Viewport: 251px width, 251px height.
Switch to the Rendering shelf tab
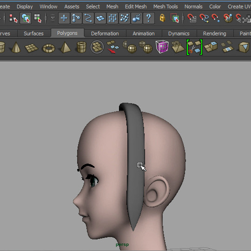pyautogui.click(x=214, y=33)
